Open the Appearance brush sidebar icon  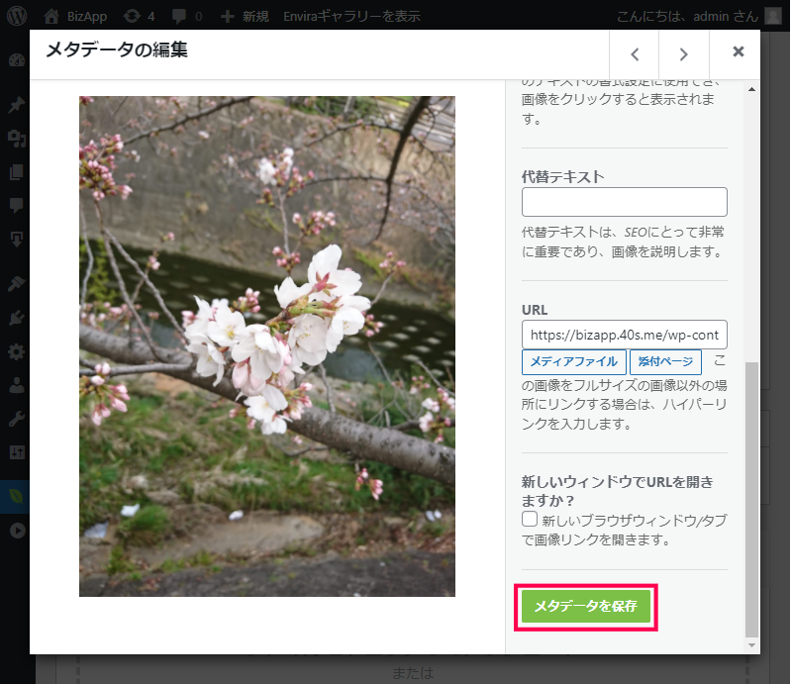coord(17,284)
